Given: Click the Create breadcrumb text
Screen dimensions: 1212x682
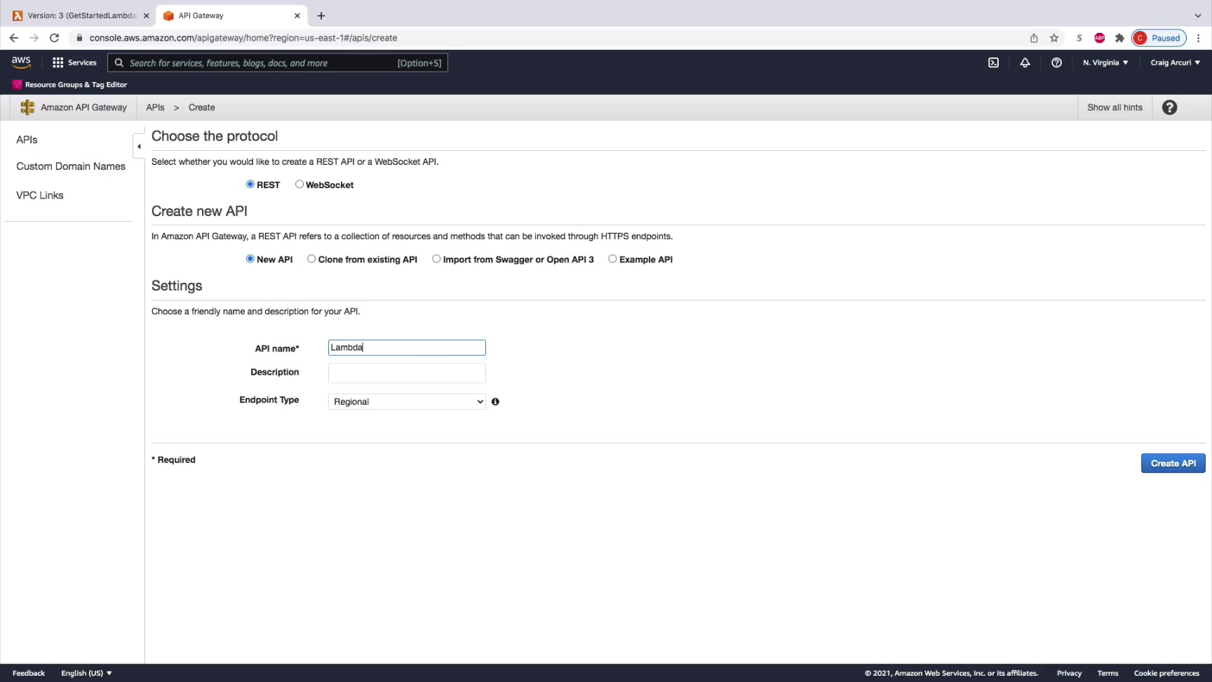Looking at the screenshot, I should [201, 107].
